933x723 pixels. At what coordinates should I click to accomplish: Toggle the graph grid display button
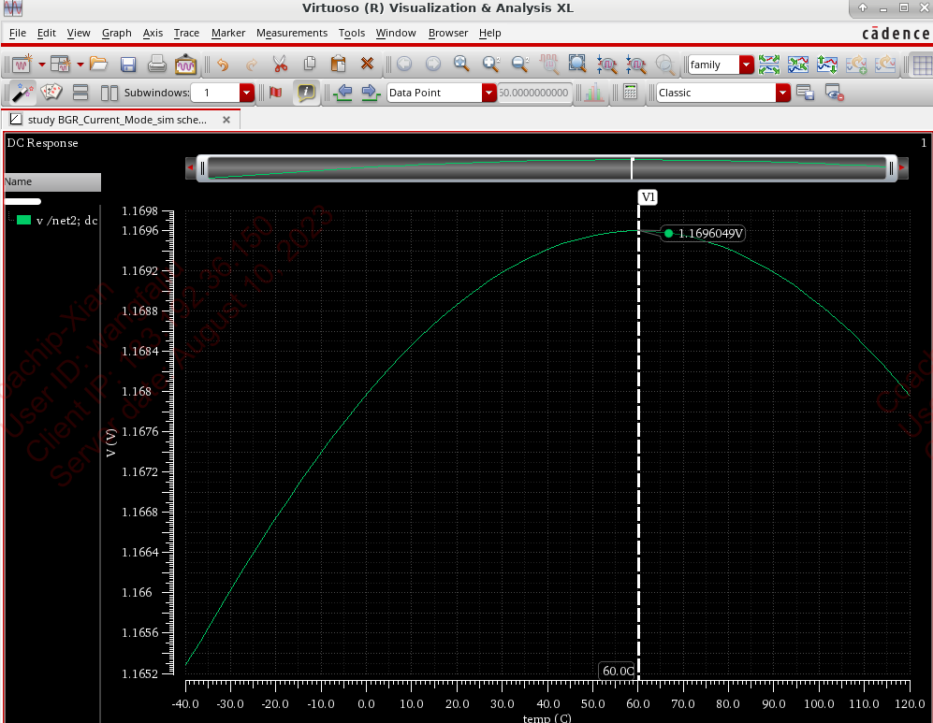pos(921,65)
